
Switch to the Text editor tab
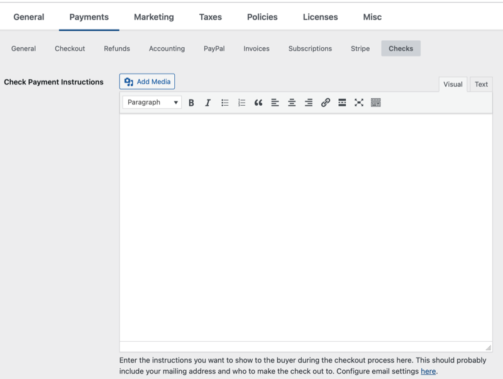pyautogui.click(x=481, y=84)
